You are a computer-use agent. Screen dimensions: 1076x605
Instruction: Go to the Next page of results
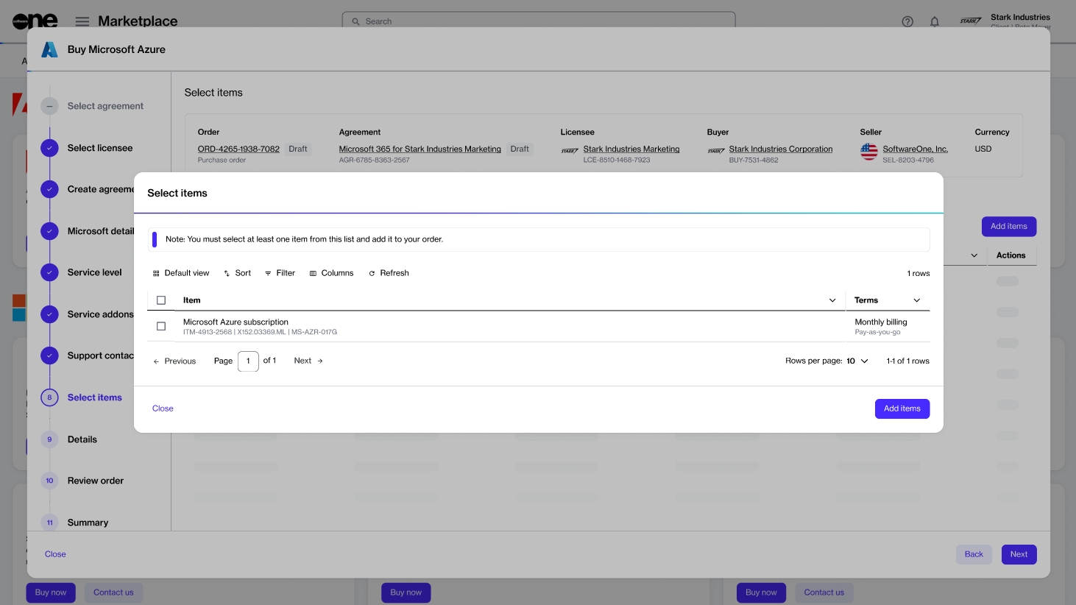click(308, 361)
